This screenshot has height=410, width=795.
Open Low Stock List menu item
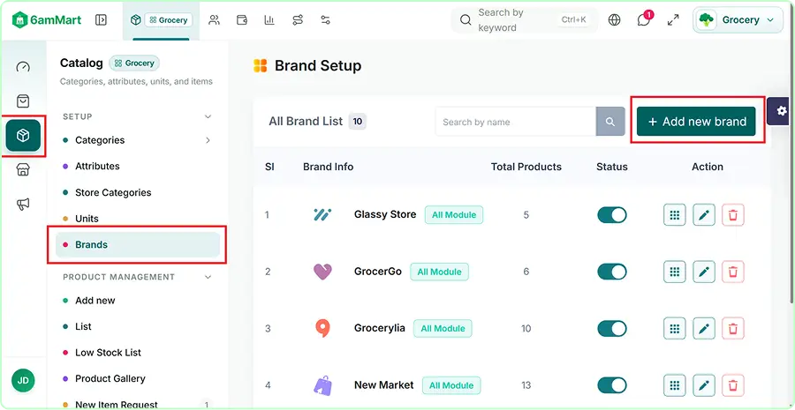[108, 353]
